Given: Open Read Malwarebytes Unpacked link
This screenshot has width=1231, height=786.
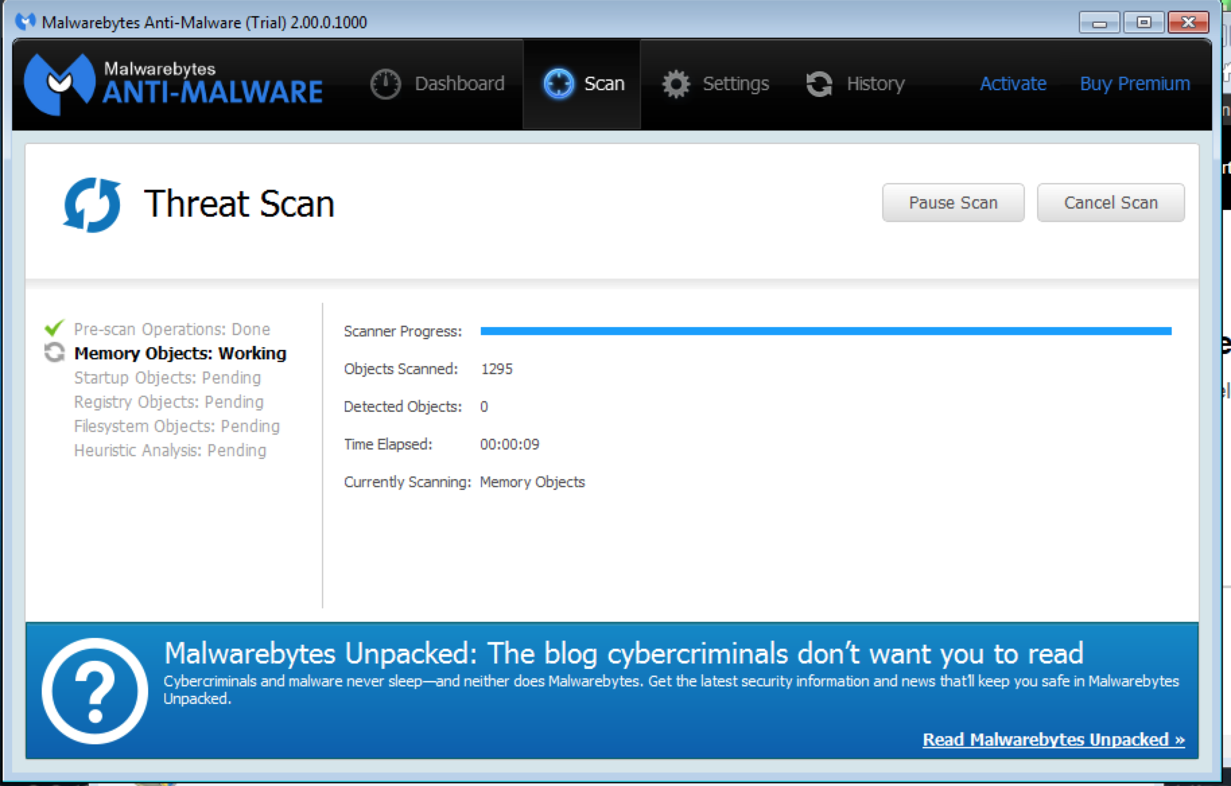Looking at the screenshot, I should [1053, 740].
